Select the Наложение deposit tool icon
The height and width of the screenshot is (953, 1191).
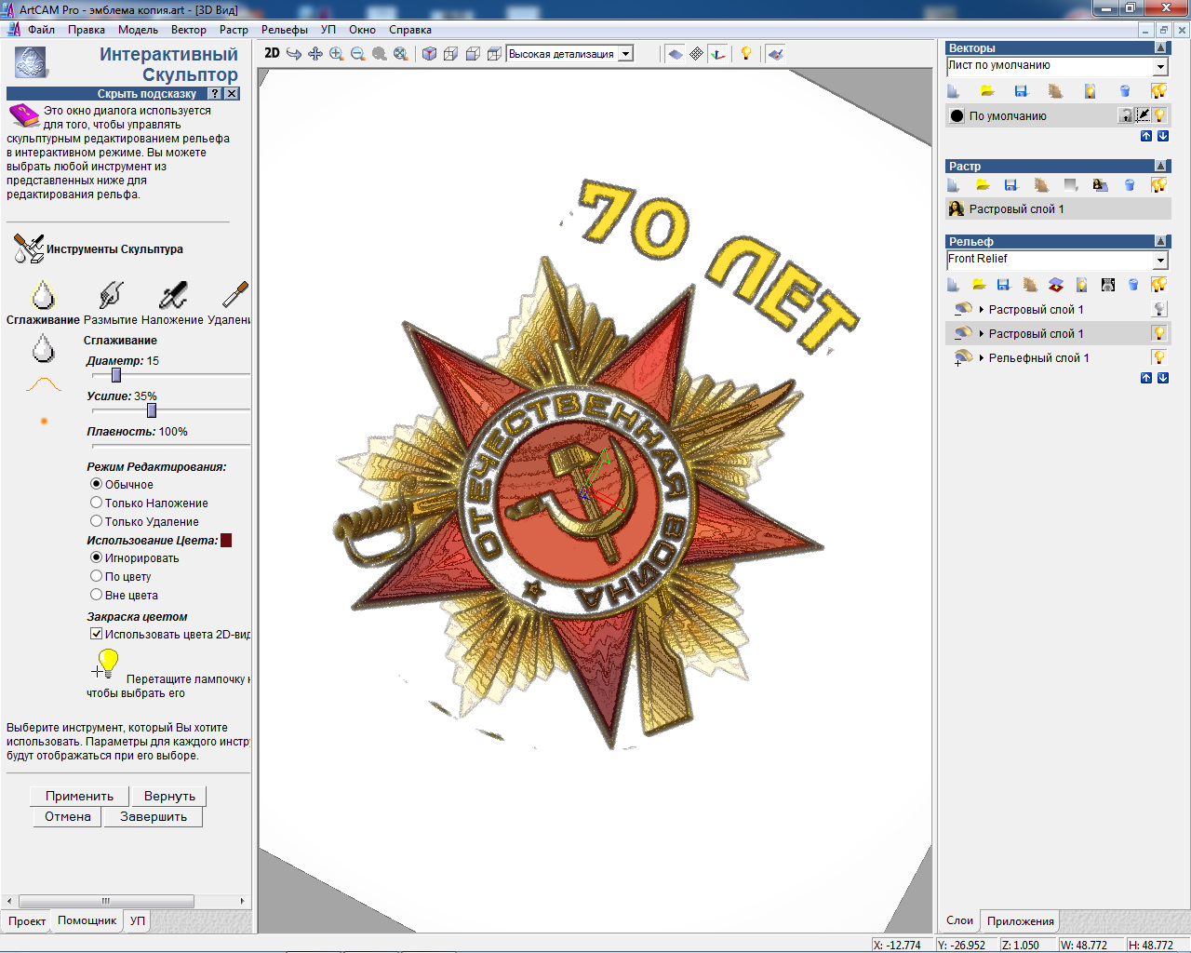point(173,295)
